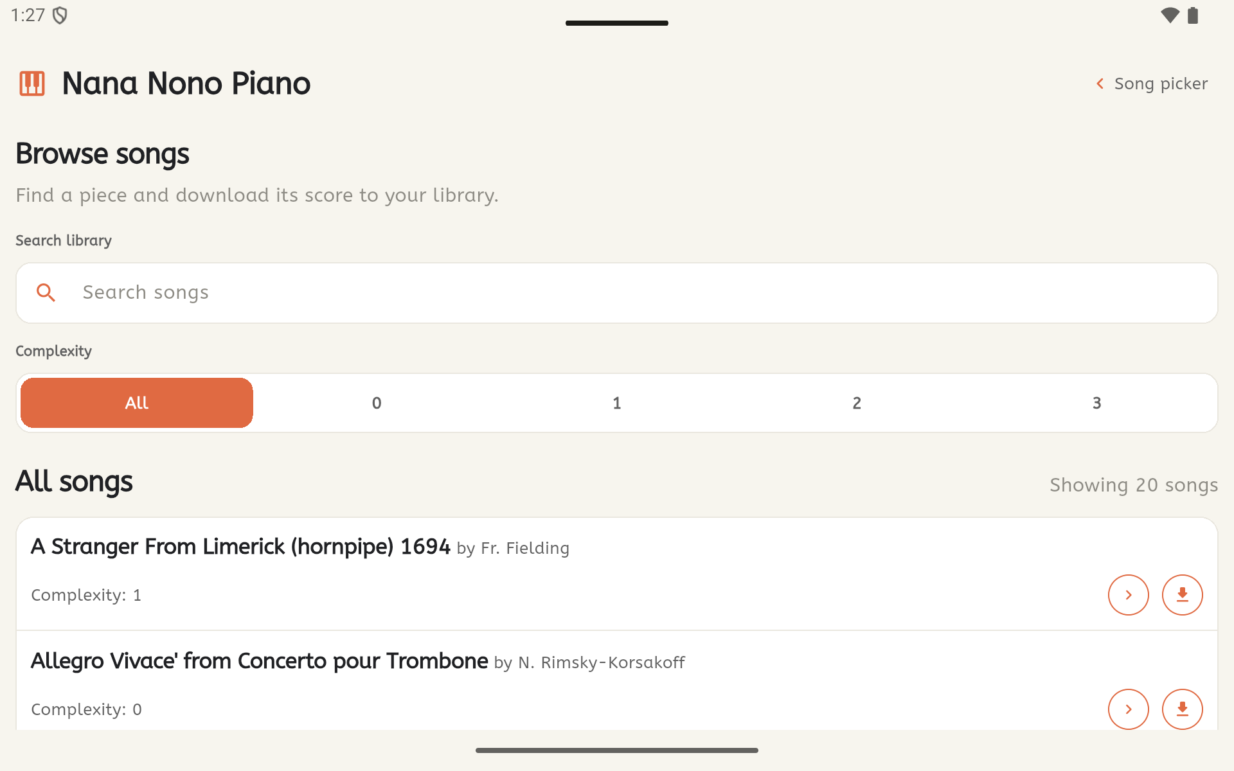
Task: Open A Stranger From Limerick details arrow
Action: pos(1128,595)
